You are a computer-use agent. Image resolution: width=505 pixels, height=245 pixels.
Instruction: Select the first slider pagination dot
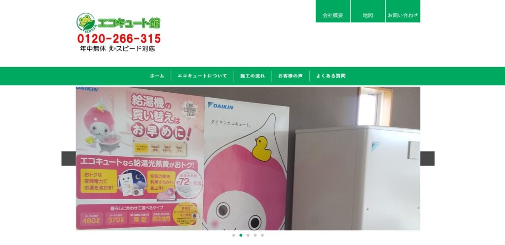(233, 235)
